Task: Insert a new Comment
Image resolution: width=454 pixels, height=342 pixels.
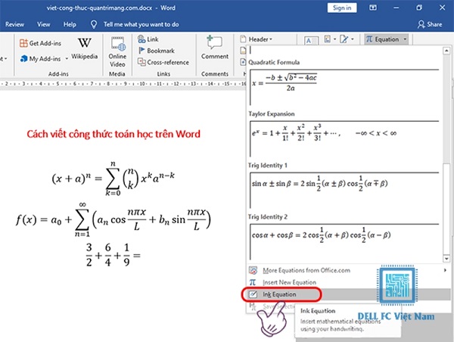Action: click(x=215, y=48)
